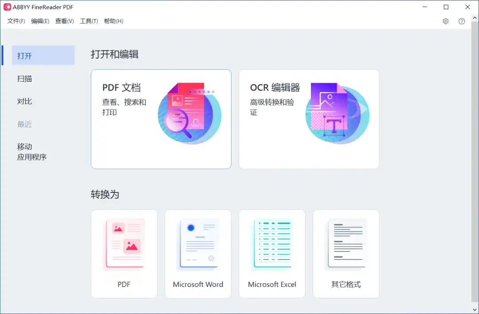Click the Microsoft Word label
Screen dimensions: 479x314
(198, 284)
